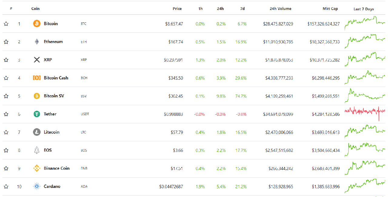Click Bitcoin's 24h volume $28,475,827,029

coord(278,24)
